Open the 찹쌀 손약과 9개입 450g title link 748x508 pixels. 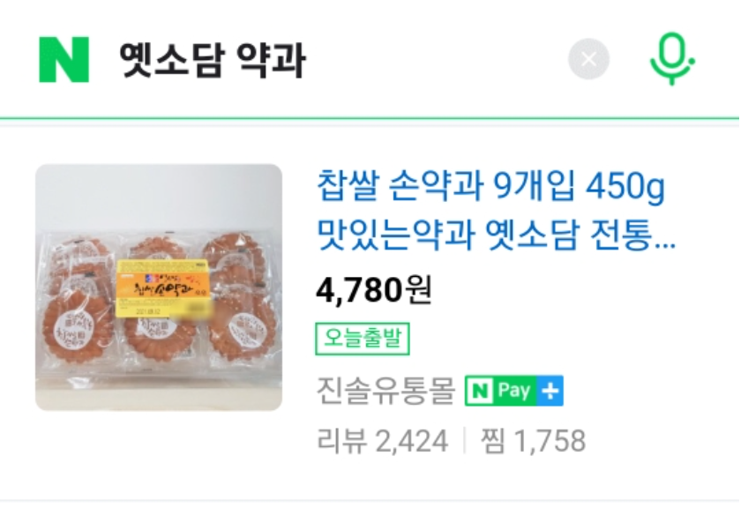[x=490, y=186]
